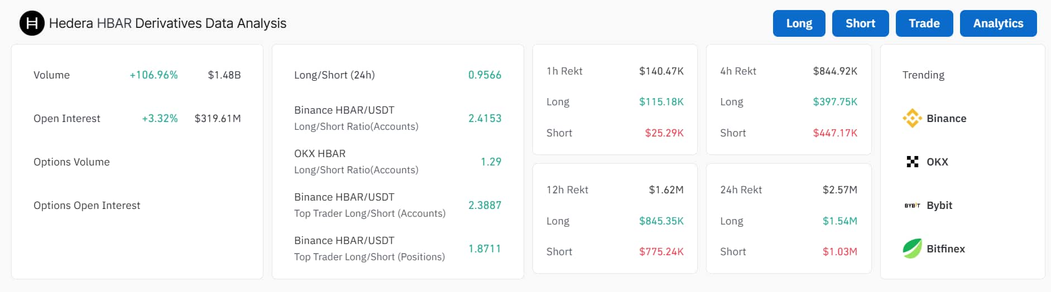Select the 1h Rekt amount
The image size is (1051, 292).
661,71
